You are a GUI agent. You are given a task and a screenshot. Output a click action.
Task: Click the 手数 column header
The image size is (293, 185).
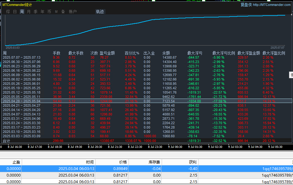click(56, 53)
